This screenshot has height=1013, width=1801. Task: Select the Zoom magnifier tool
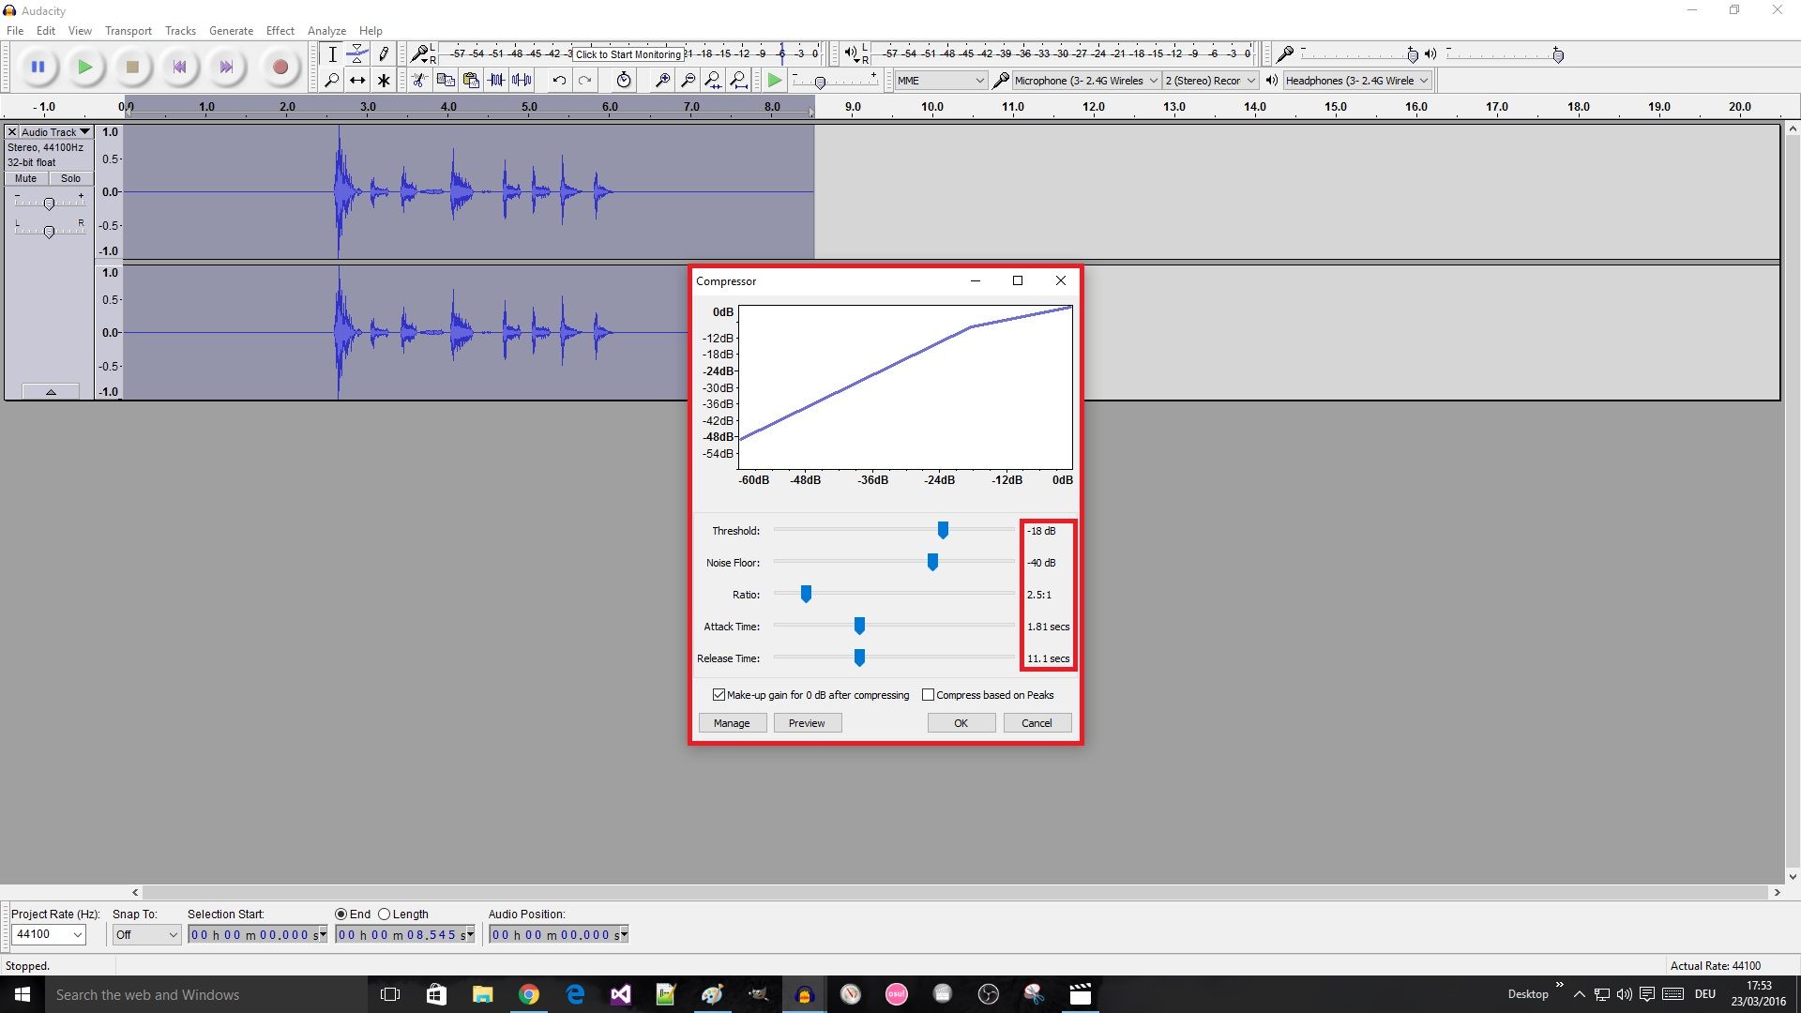point(332,81)
